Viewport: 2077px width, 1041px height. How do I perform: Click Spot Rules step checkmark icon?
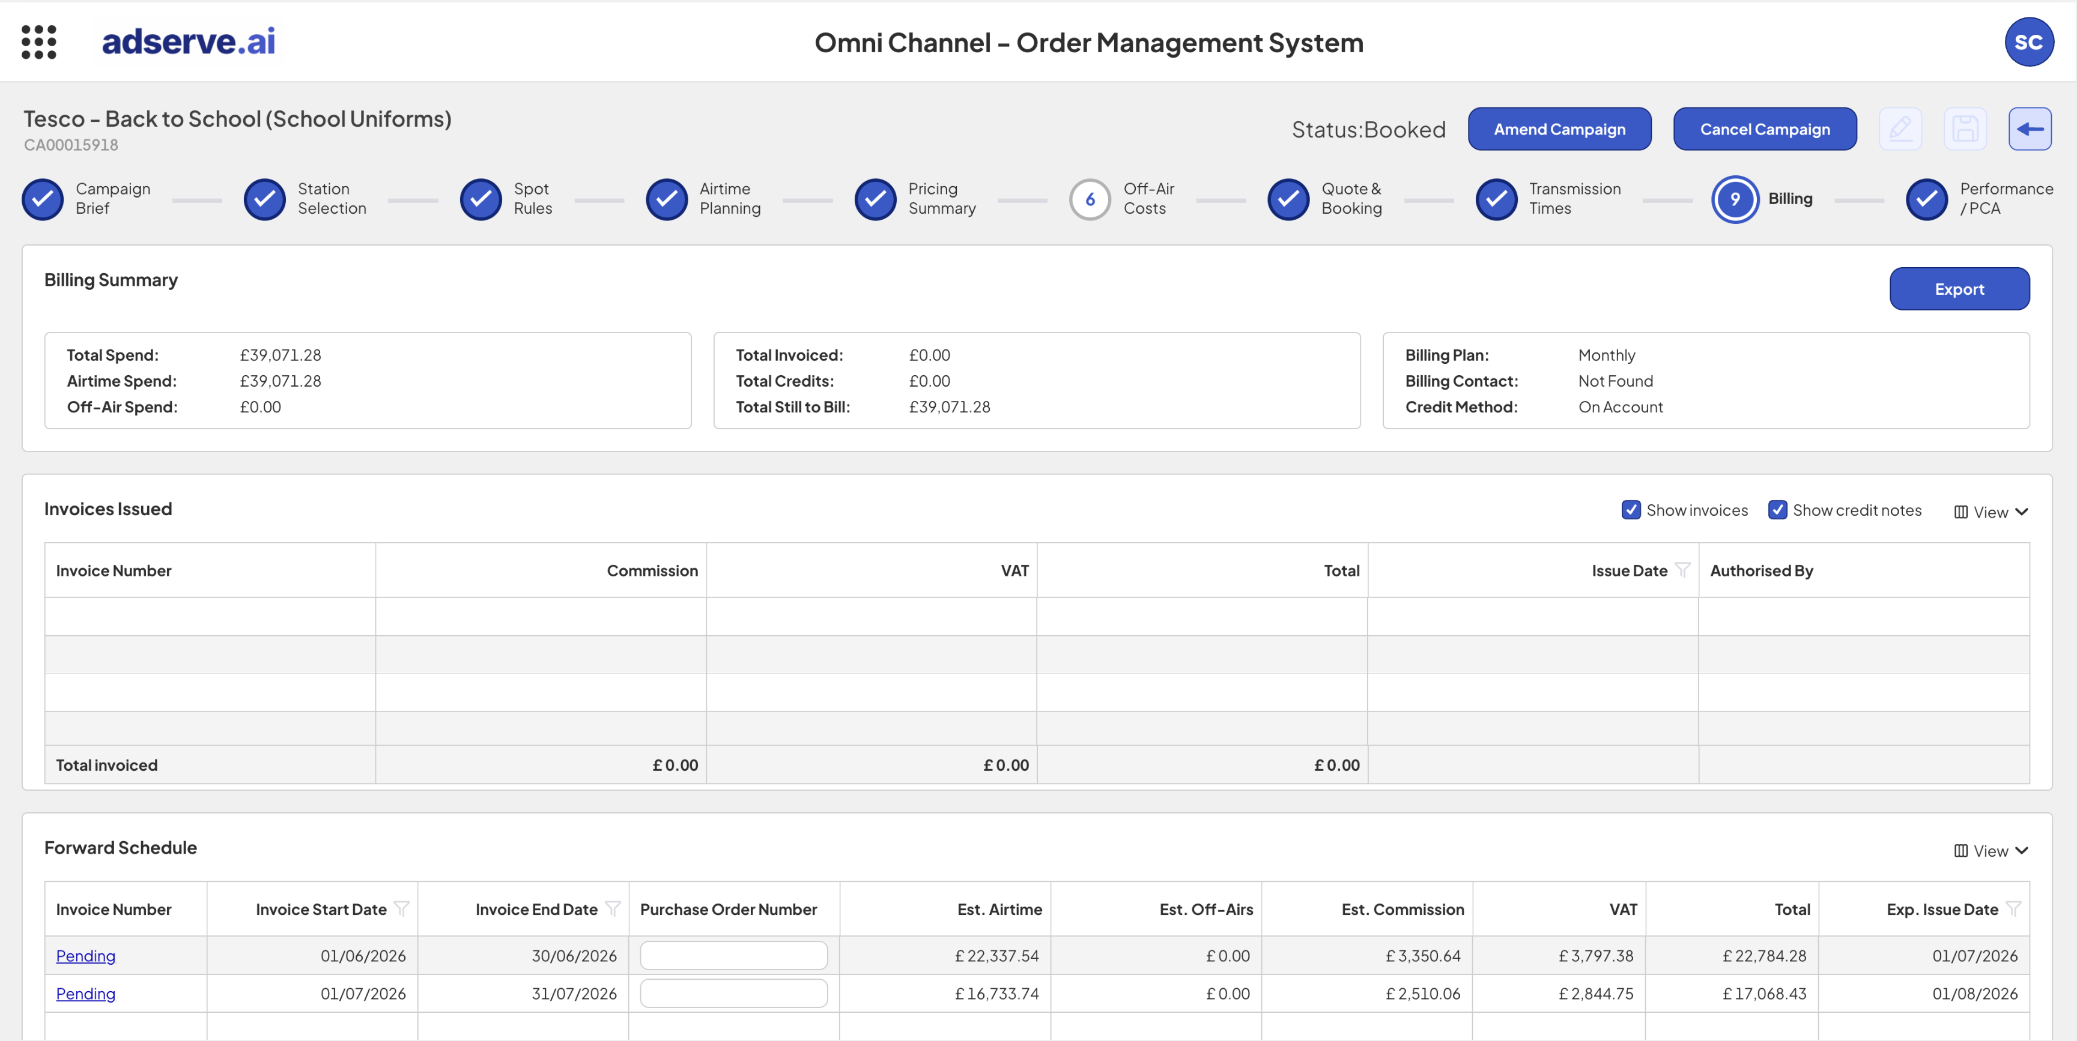[x=481, y=199]
